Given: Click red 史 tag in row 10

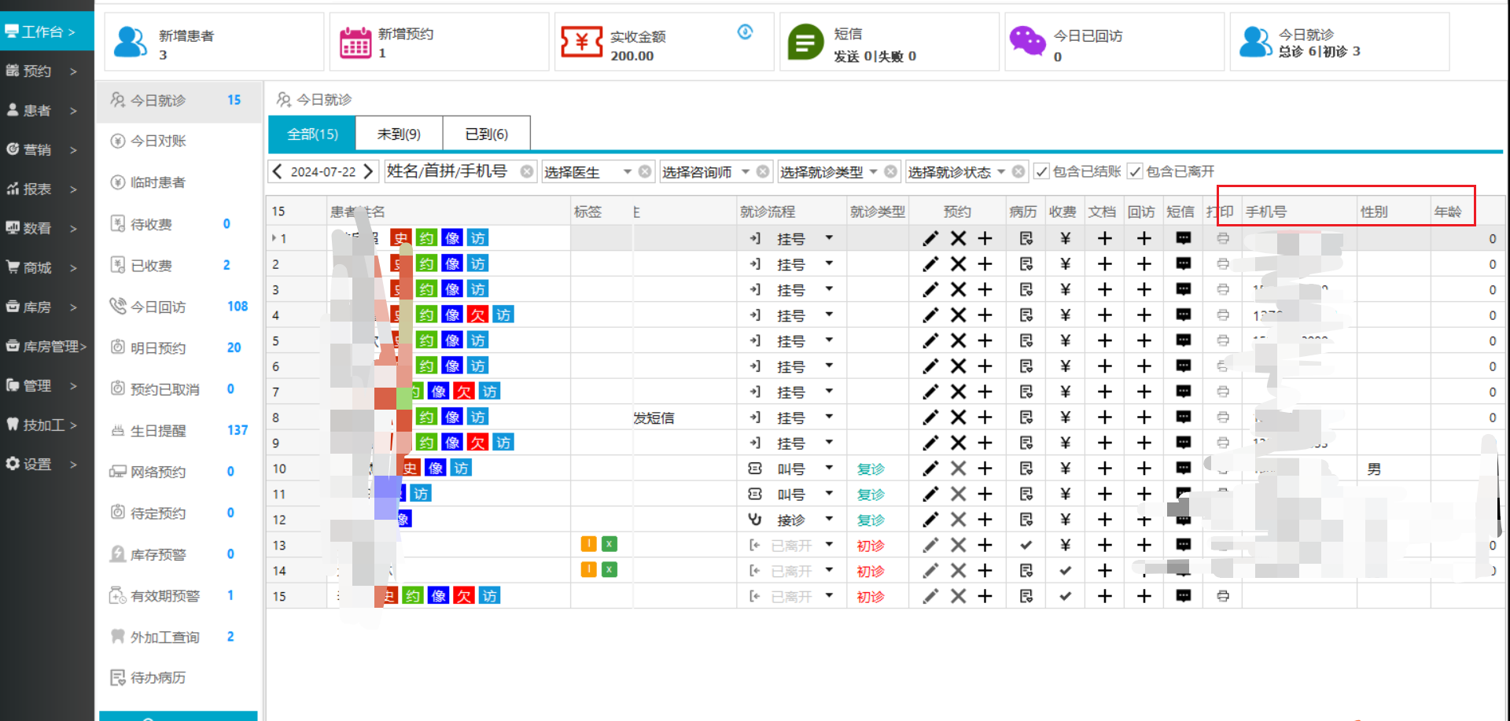Looking at the screenshot, I should tap(410, 468).
